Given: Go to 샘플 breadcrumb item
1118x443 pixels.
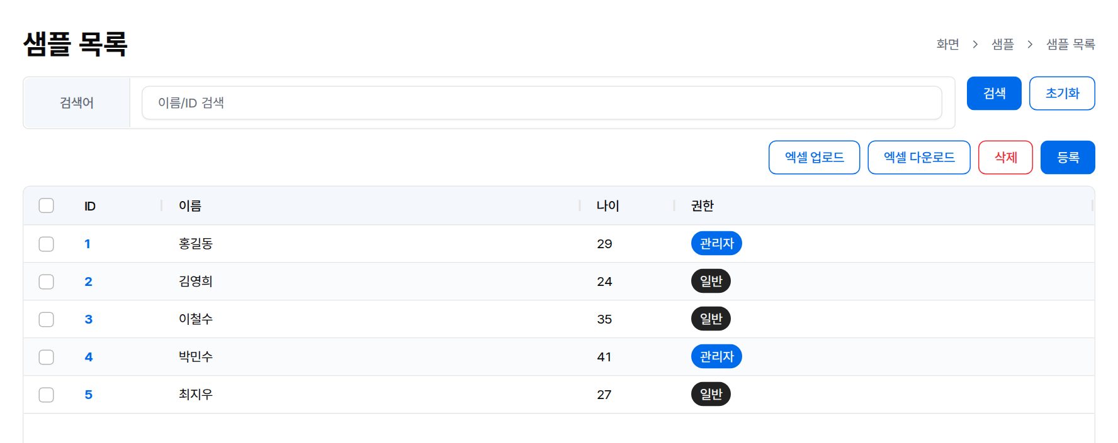Looking at the screenshot, I should 1003,44.
